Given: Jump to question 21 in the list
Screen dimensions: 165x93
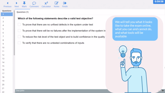Looking at the screenshot, I should [x=7, y=88].
